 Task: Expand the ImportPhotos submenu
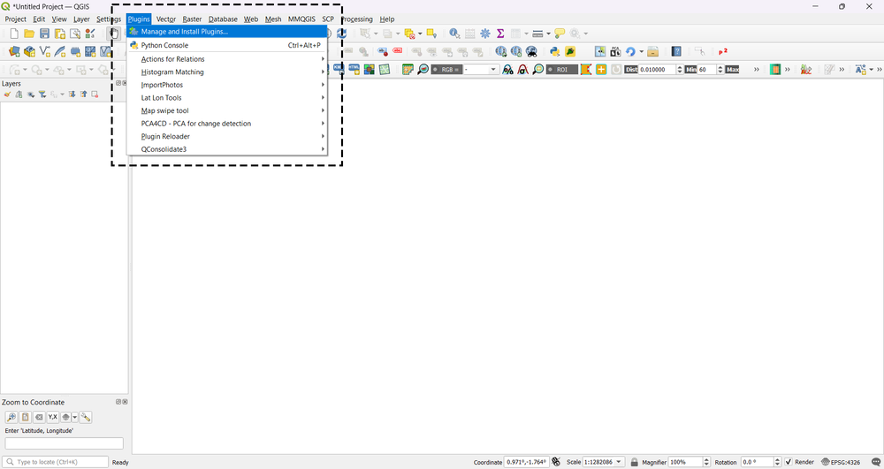point(226,85)
